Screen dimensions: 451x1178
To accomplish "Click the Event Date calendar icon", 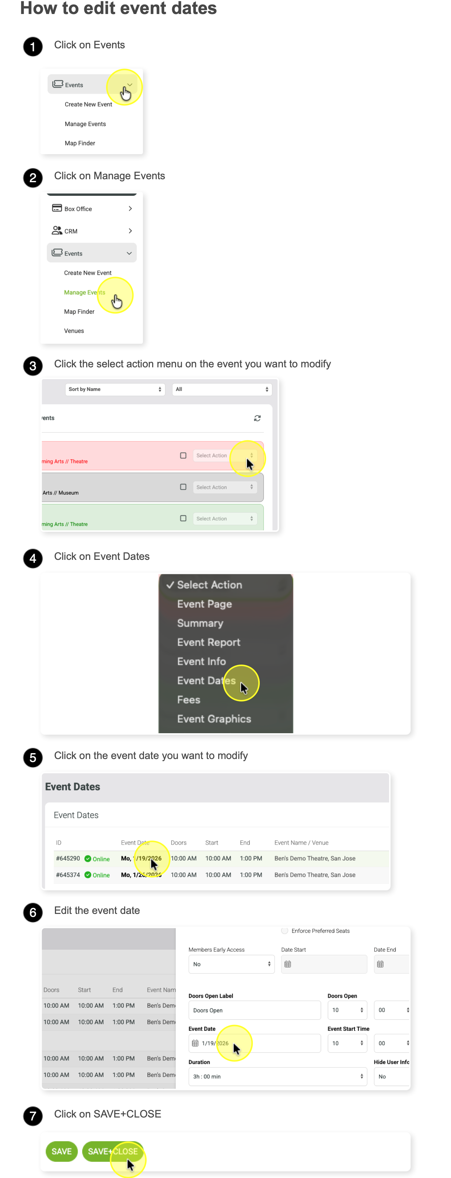I will click(x=195, y=1043).
